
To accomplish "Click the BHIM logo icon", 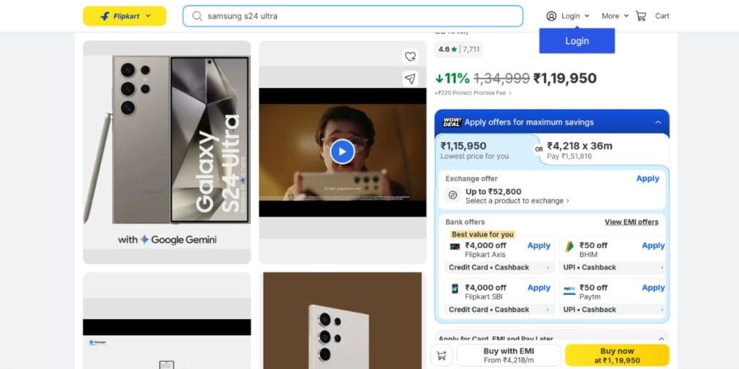I will point(569,246).
